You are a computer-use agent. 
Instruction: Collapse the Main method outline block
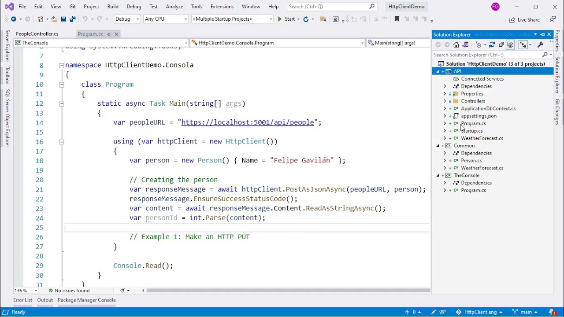point(61,103)
